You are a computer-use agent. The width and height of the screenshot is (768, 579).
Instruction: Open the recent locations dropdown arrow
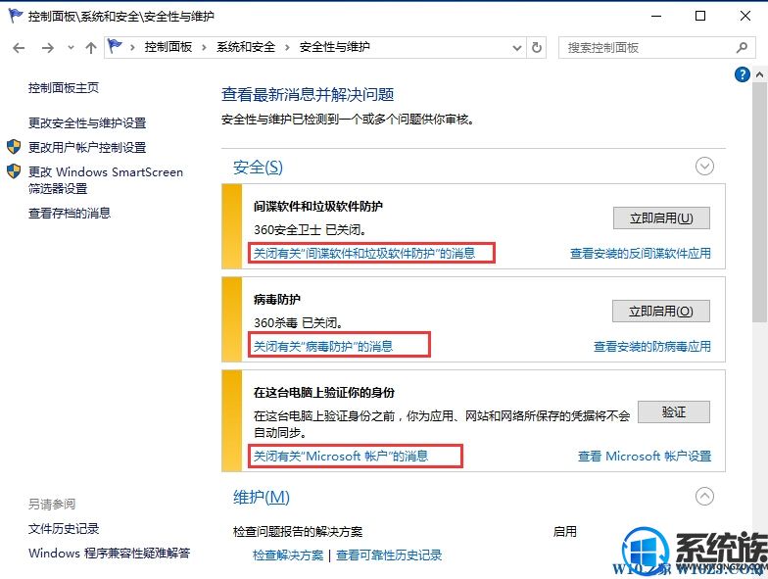click(71, 47)
